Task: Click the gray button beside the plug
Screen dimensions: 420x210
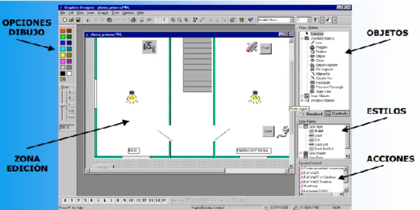Action: (x=268, y=131)
